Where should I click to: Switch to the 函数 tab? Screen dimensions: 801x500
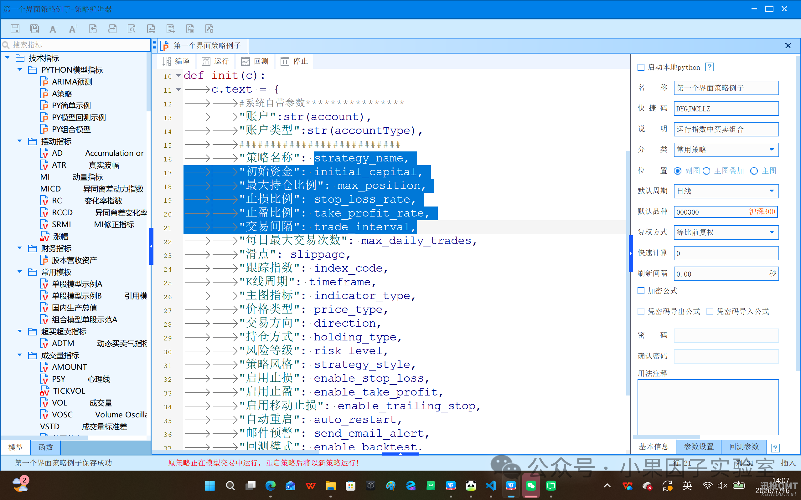point(46,447)
